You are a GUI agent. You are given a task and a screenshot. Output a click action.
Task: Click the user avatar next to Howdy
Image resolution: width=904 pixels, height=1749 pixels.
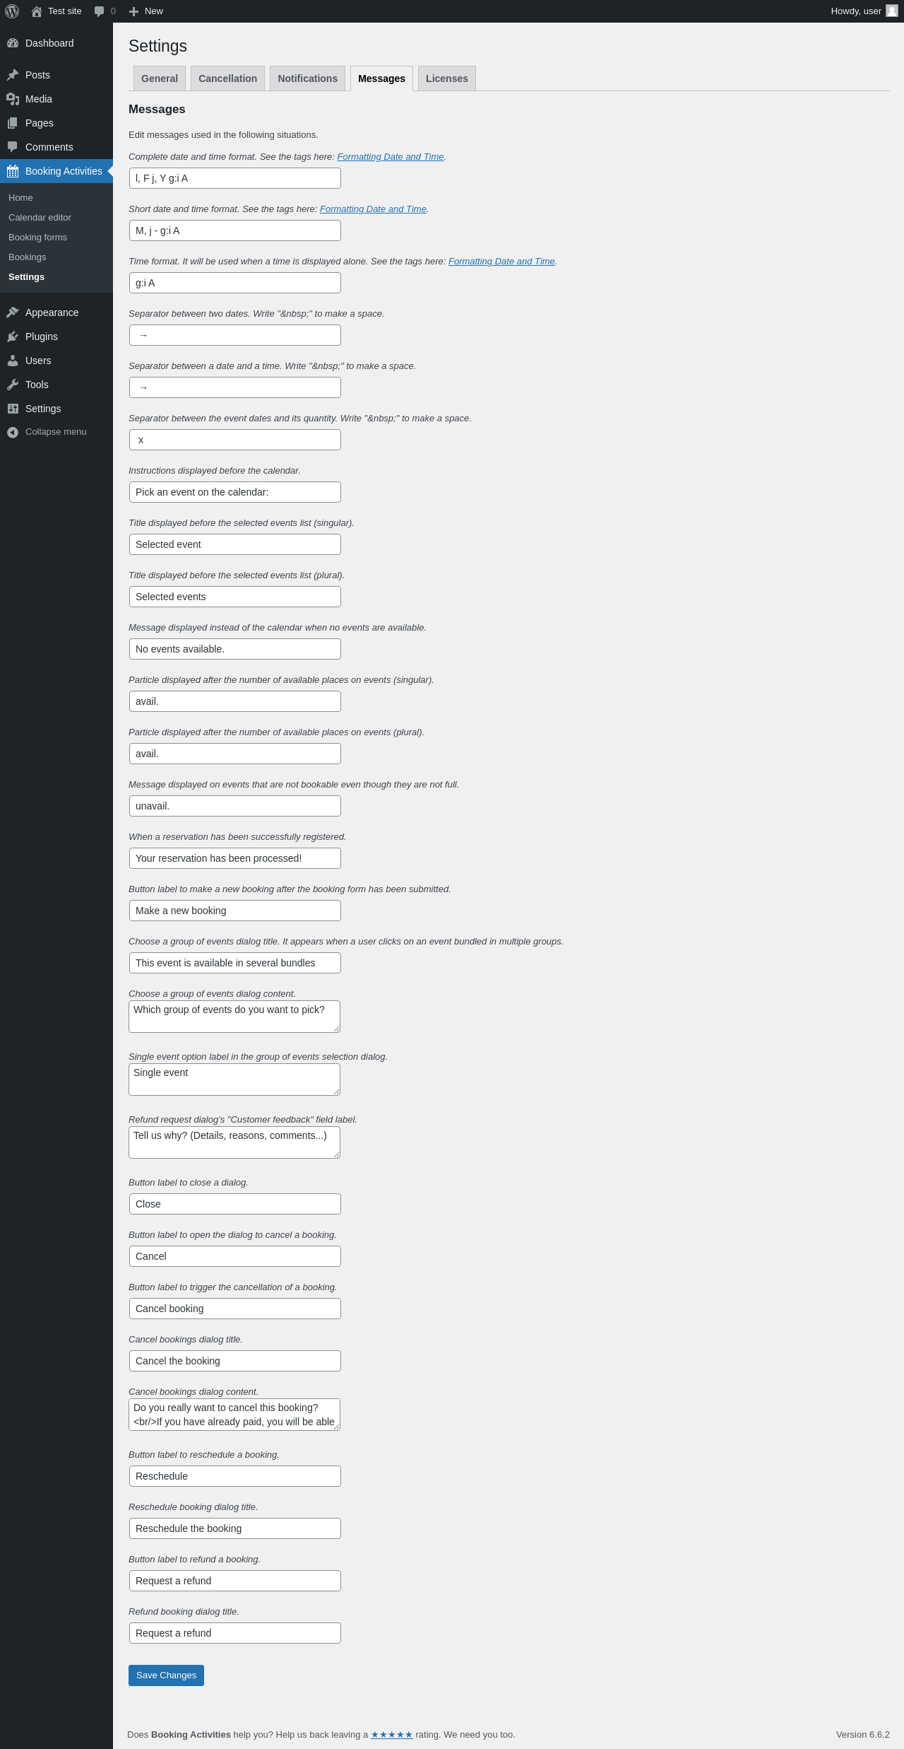[892, 11]
